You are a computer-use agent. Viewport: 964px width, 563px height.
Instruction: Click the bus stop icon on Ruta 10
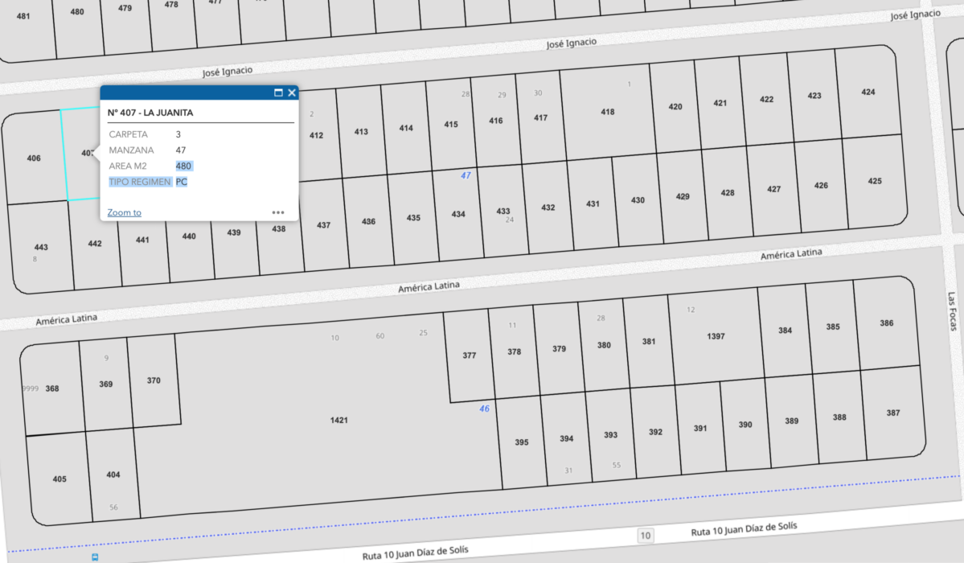click(x=96, y=557)
